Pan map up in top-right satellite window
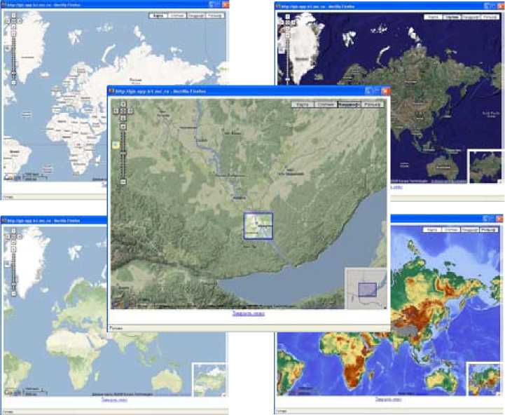This screenshot has width=505, height=415. point(287,17)
